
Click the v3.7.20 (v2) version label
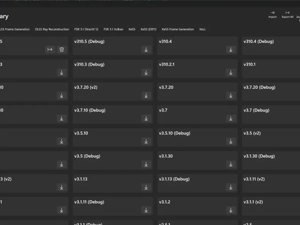point(86,87)
